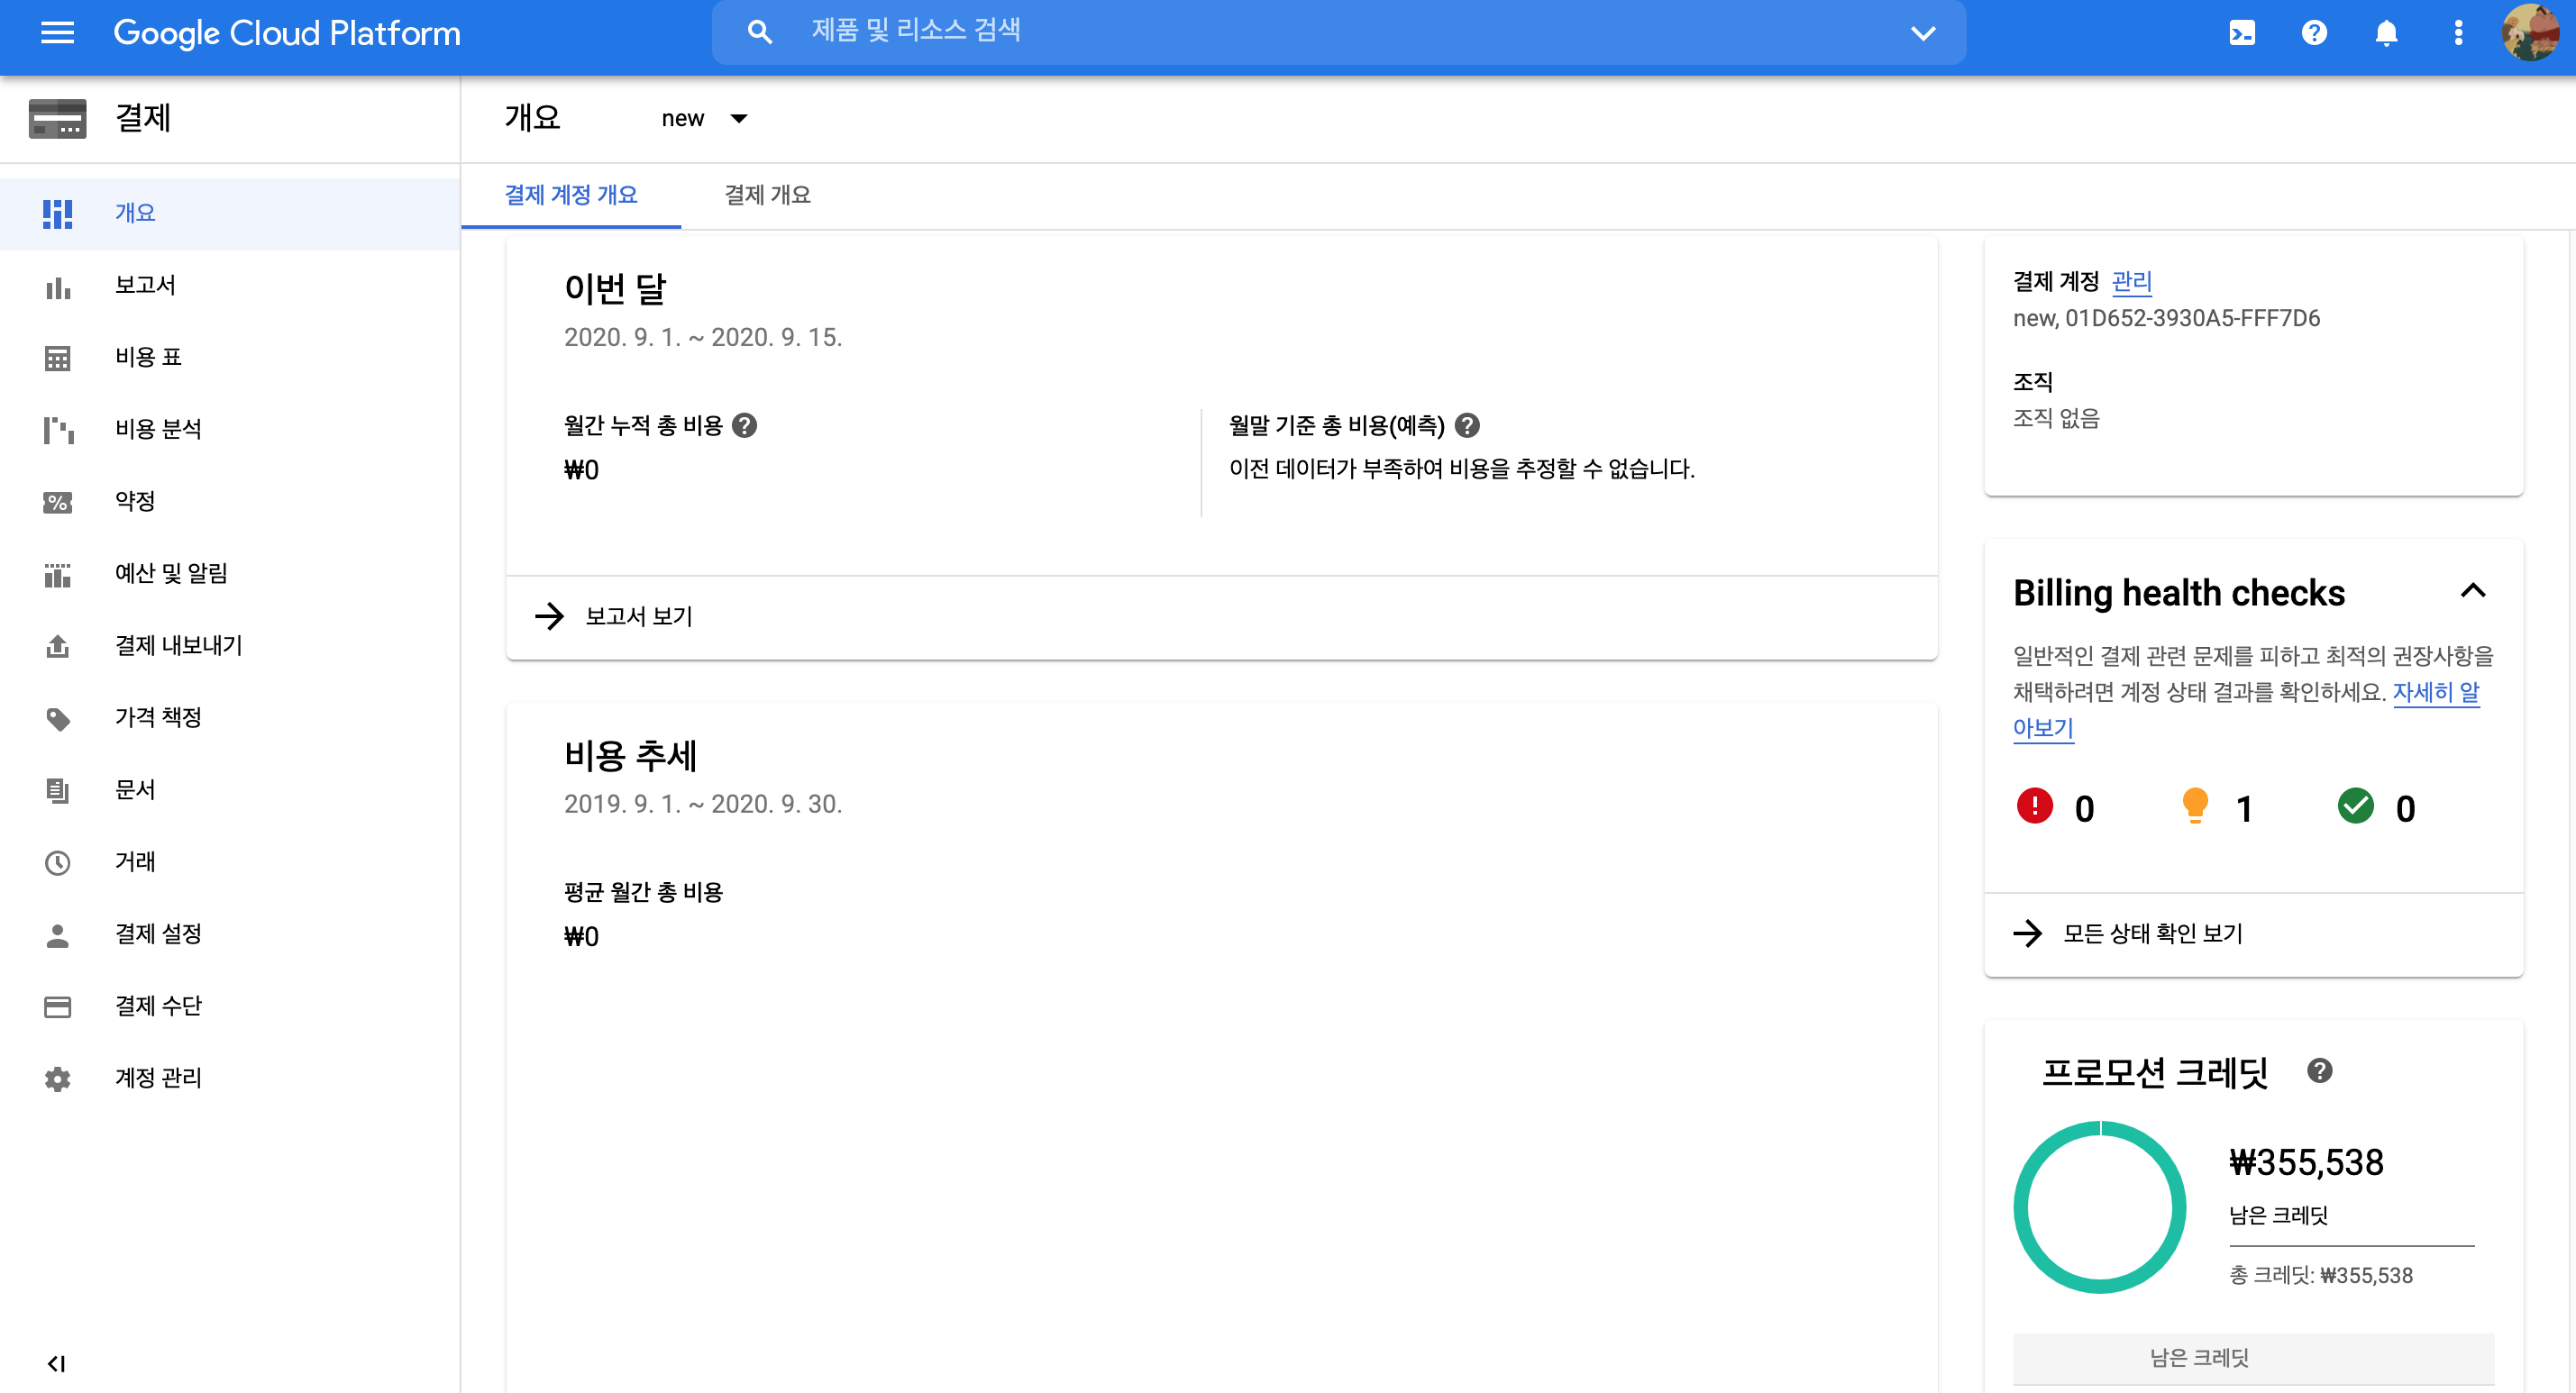The height and width of the screenshot is (1393, 2576).
Task: Open the three-dot settings menu
Action: tap(2458, 33)
